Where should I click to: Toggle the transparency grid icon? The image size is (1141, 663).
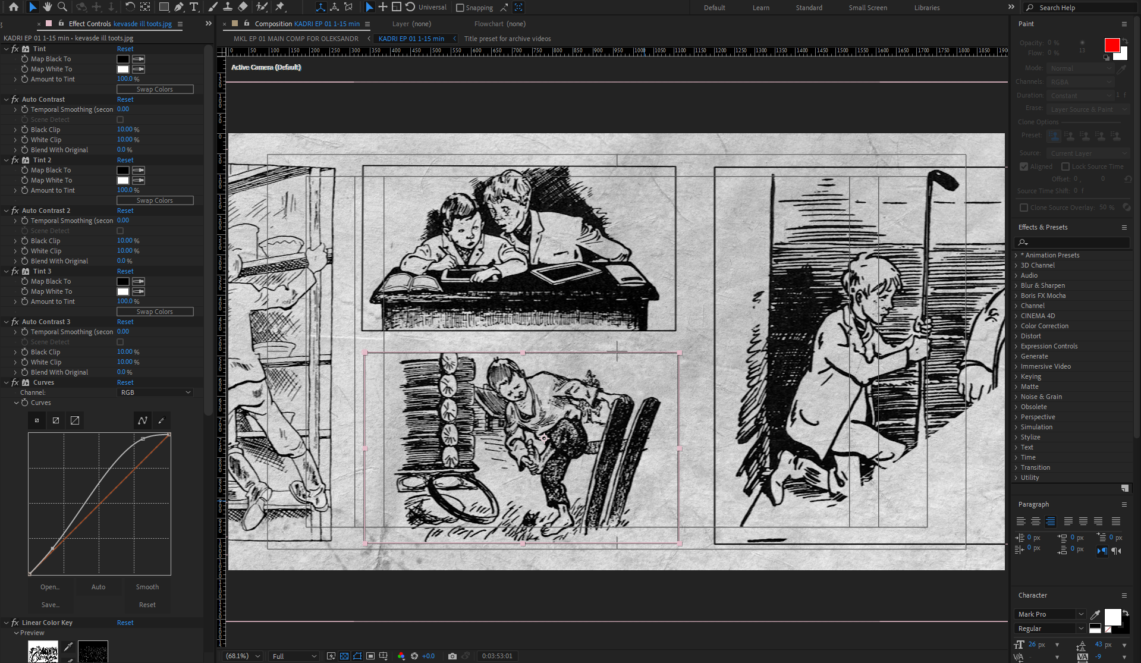pos(344,656)
